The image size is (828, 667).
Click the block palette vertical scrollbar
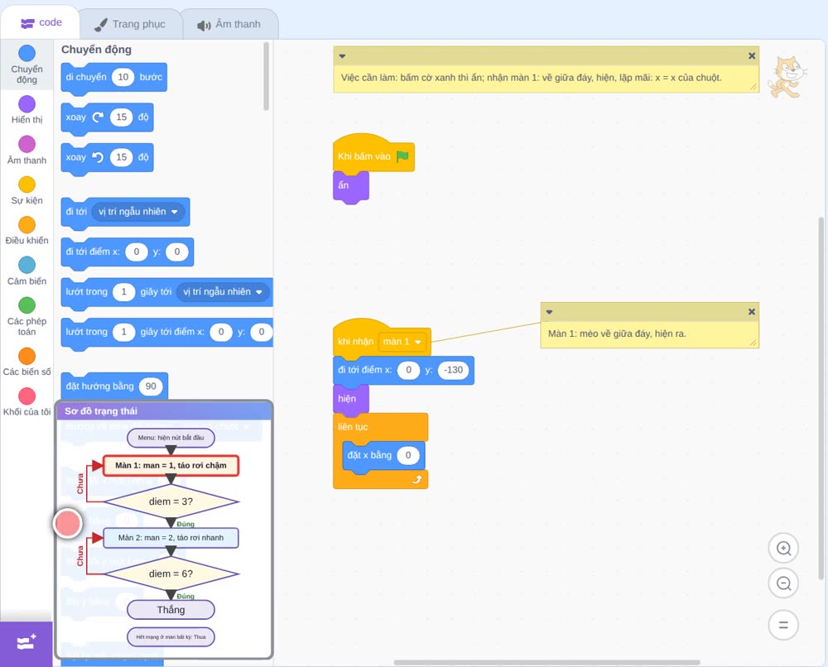(x=266, y=76)
